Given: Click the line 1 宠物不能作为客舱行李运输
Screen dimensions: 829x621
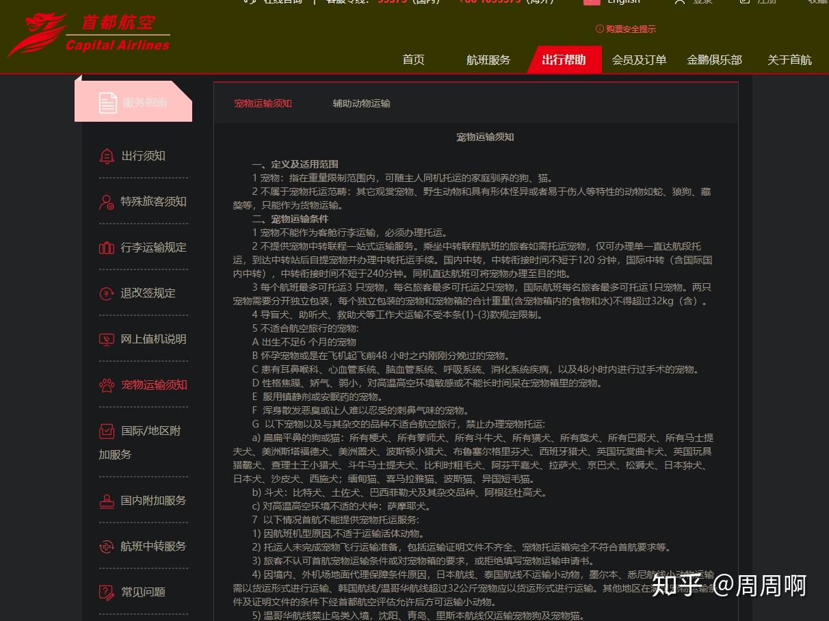Looking at the screenshot, I should click(350, 233).
